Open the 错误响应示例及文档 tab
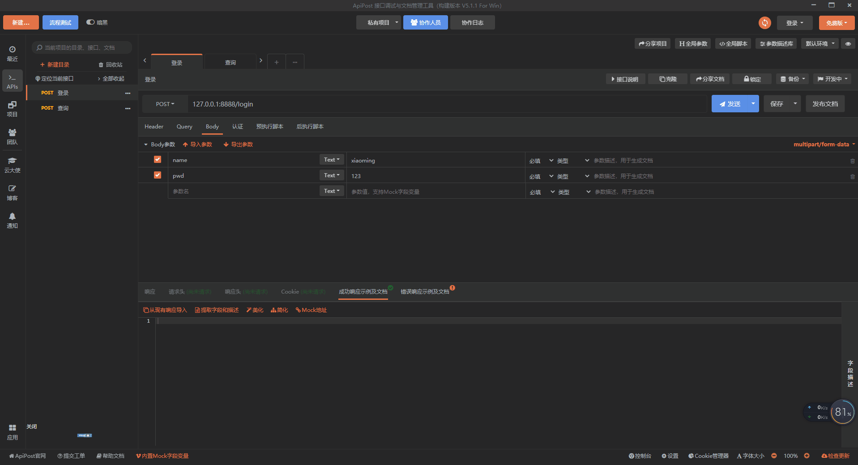858x465 pixels. click(x=425, y=292)
